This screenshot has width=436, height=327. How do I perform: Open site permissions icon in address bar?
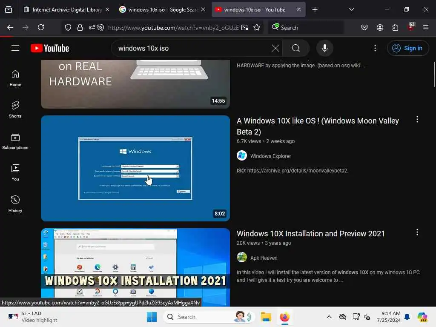(x=92, y=27)
